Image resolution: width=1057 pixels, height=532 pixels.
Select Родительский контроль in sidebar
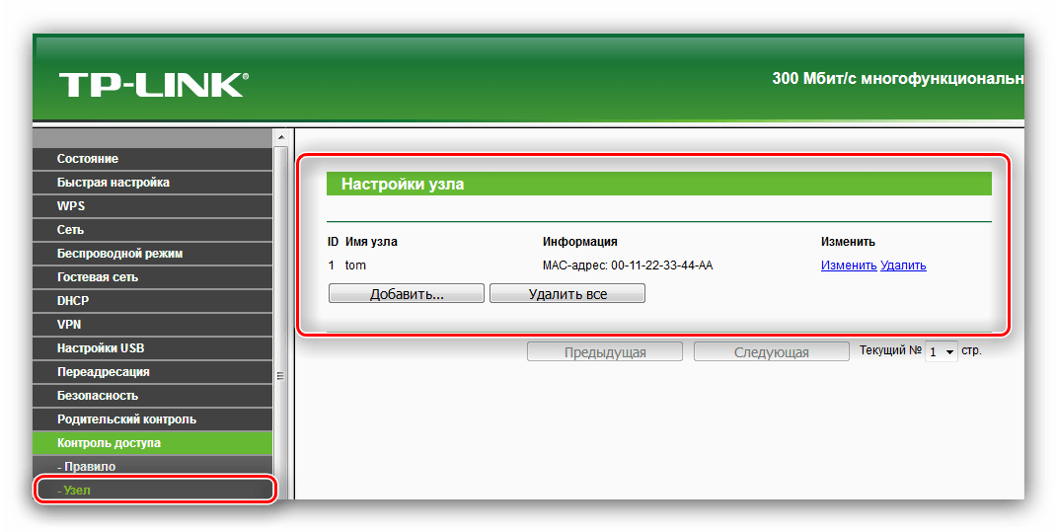[x=126, y=419]
